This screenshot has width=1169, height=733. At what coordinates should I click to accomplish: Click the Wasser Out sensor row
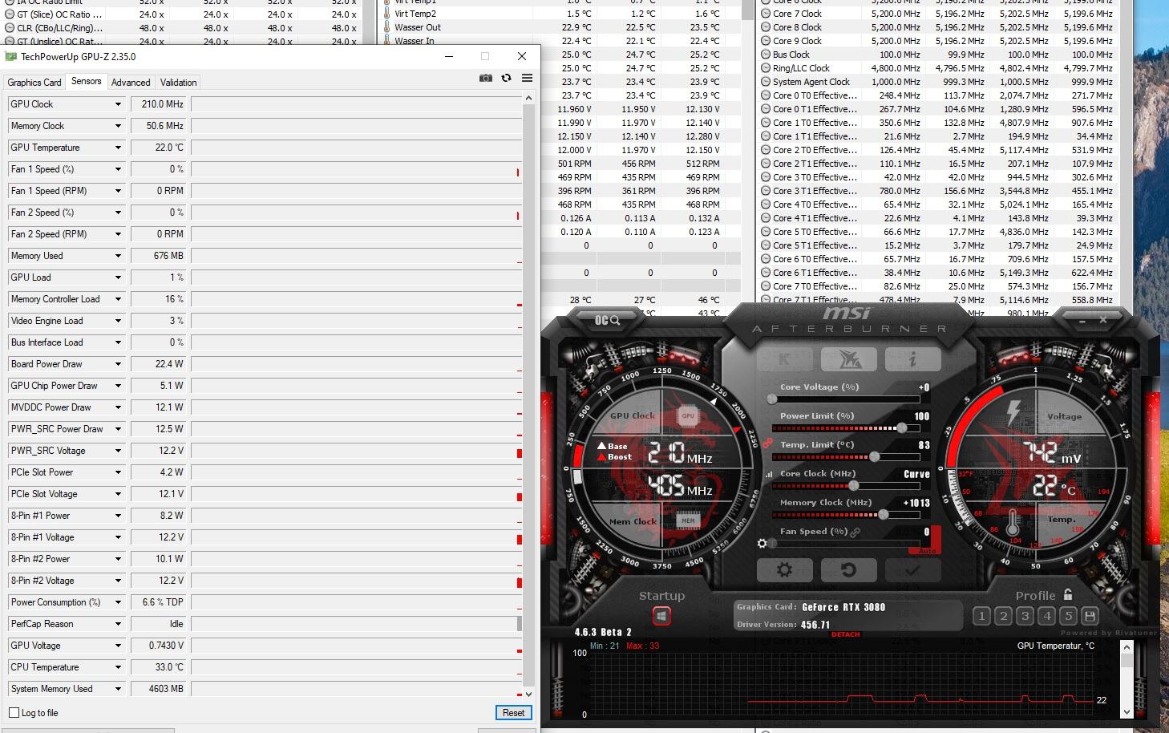coord(560,27)
